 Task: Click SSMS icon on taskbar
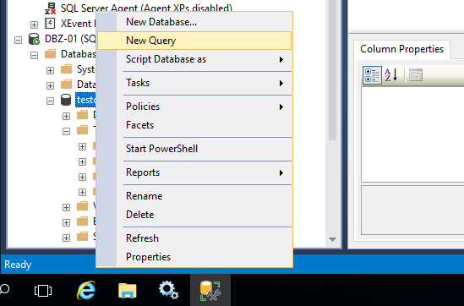210,290
